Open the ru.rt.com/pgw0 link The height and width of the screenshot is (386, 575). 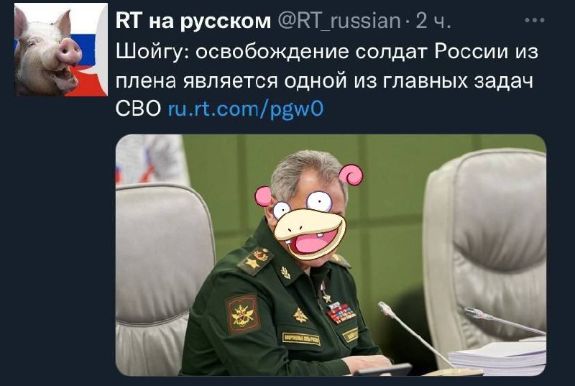point(245,109)
